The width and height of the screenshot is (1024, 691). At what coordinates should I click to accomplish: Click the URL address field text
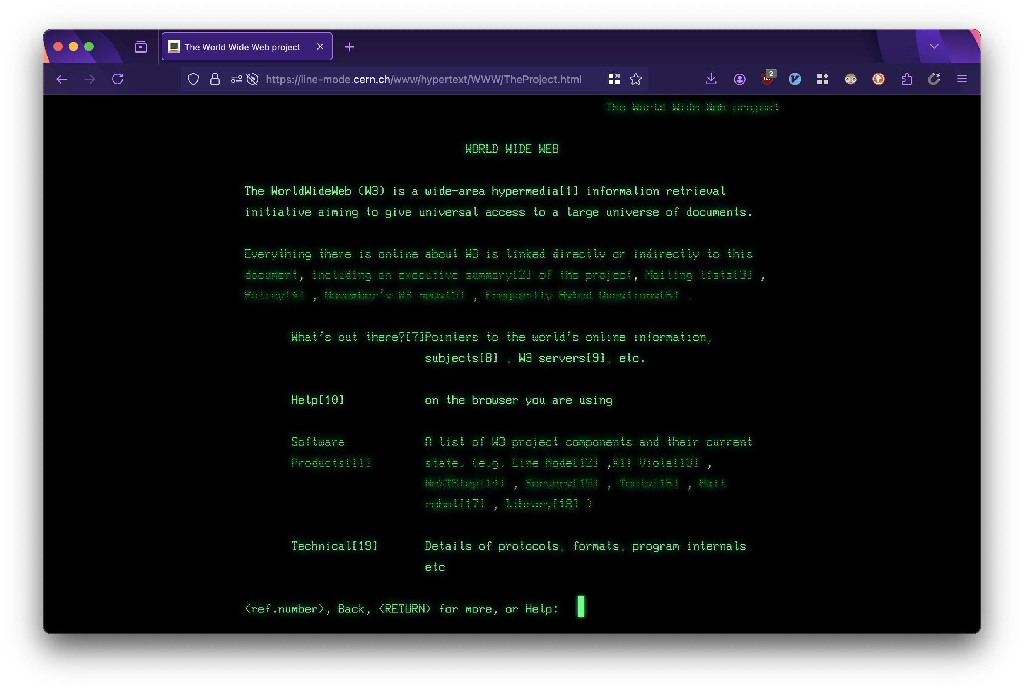pos(423,79)
